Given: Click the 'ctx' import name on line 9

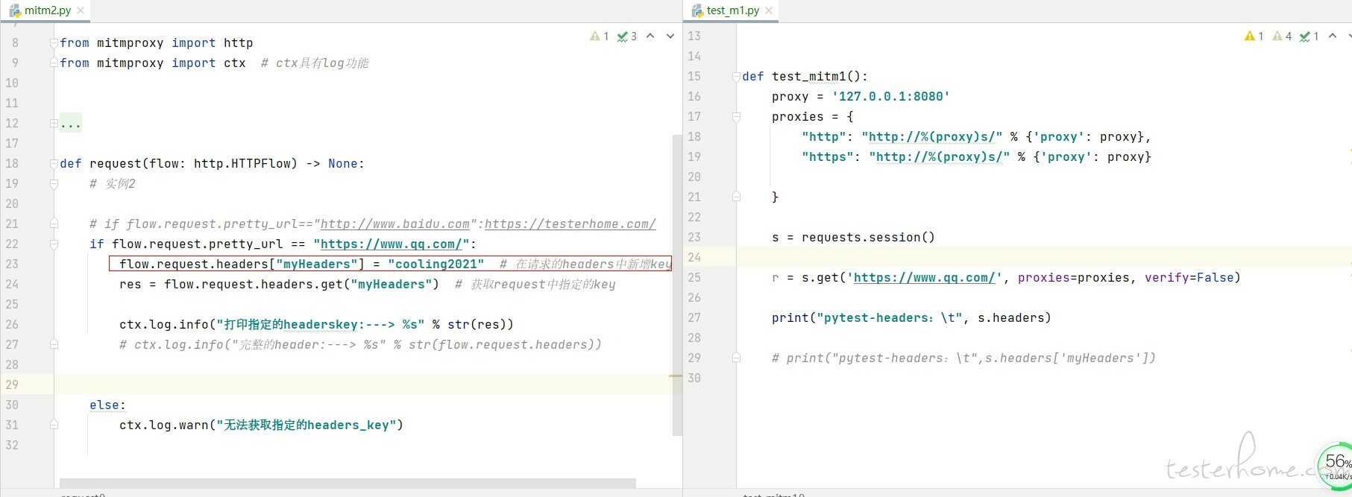Looking at the screenshot, I should point(235,63).
